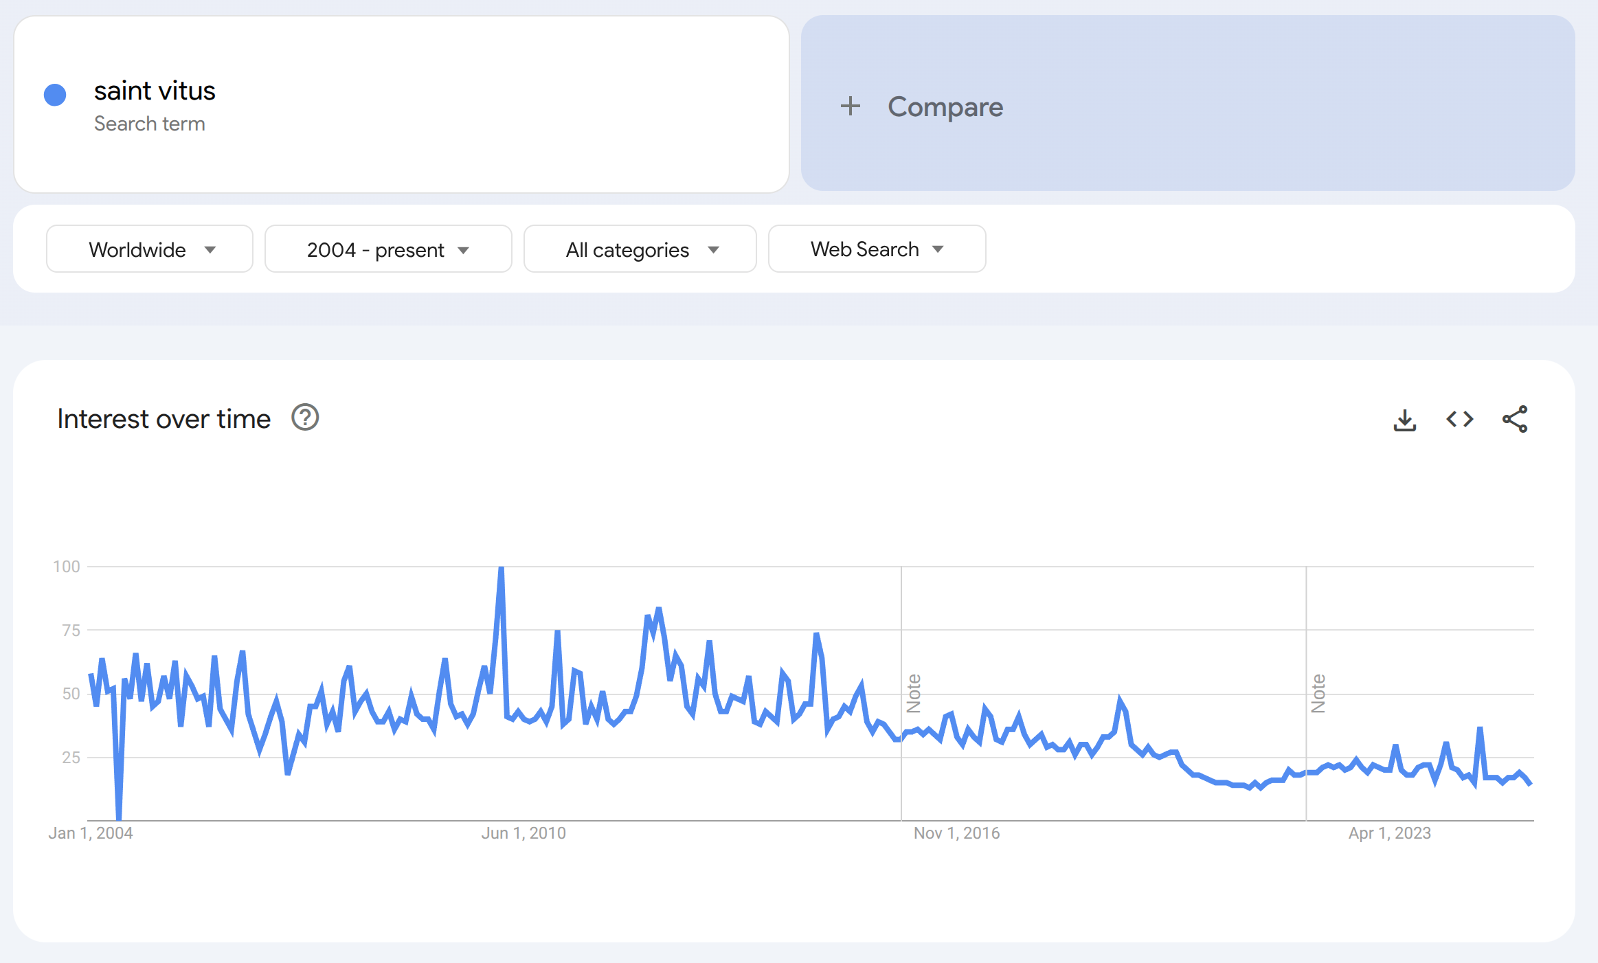The height and width of the screenshot is (963, 1598).
Task: Click the Note marker near Apr 2023
Action: click(x=1318, y=694)
